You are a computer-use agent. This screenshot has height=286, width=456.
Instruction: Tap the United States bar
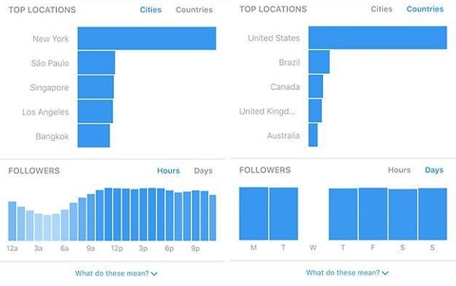(x=378, y=37)
